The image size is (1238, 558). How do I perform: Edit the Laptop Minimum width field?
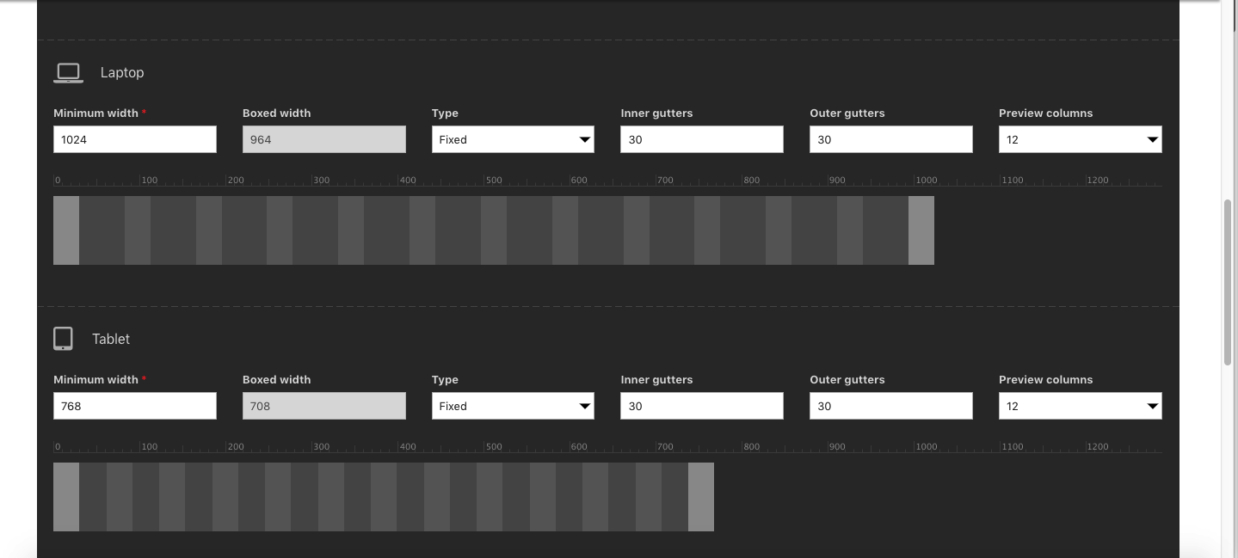[135, 139]
